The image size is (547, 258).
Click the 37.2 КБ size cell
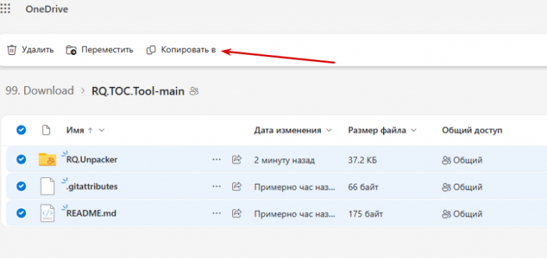tap(362, 160)
